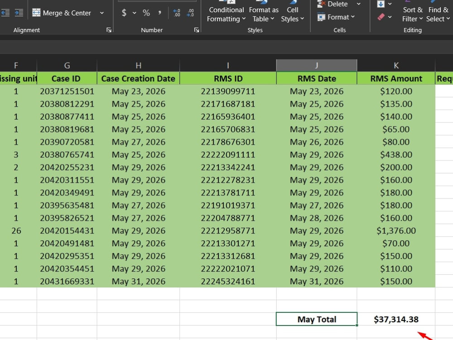Open Number format dialog launcher
Screen dimensions: 453x340
197,30
